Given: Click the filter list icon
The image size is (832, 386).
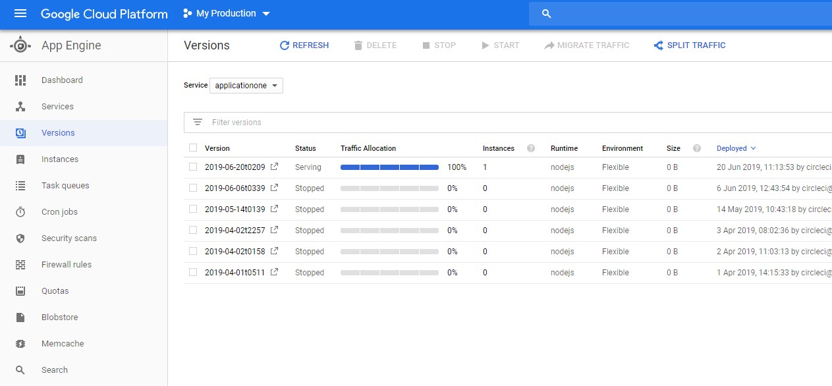Looking at the screenshot, I should (x=197, y=122).
